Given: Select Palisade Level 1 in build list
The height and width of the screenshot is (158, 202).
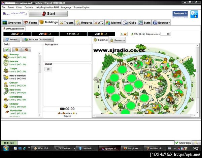Looking at the screenshot, I should (x=18, y=63).
